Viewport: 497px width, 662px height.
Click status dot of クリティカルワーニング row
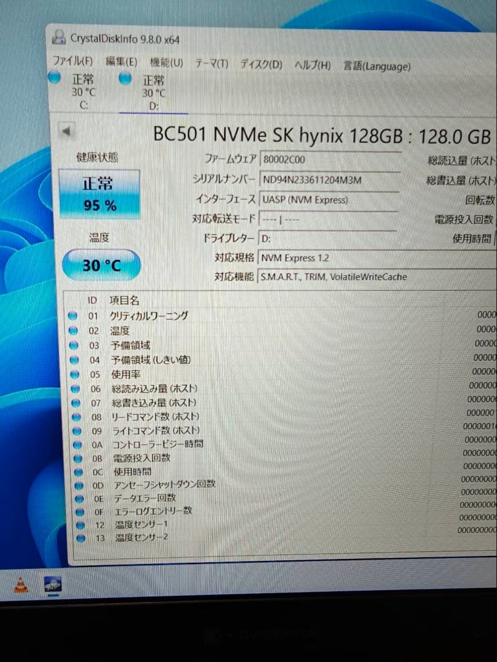(x=73, y=316)
